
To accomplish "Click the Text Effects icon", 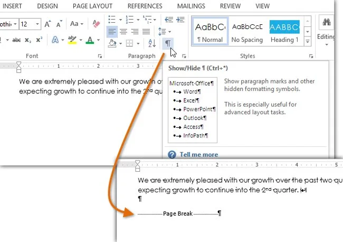I will pos(55,40).
